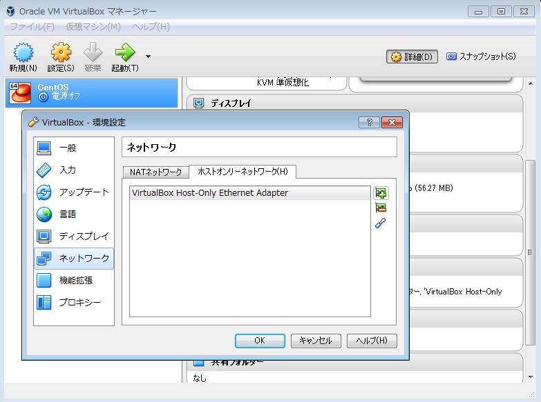
Task: Click the 共有フォルダー section icon
Action: point(198,363)
